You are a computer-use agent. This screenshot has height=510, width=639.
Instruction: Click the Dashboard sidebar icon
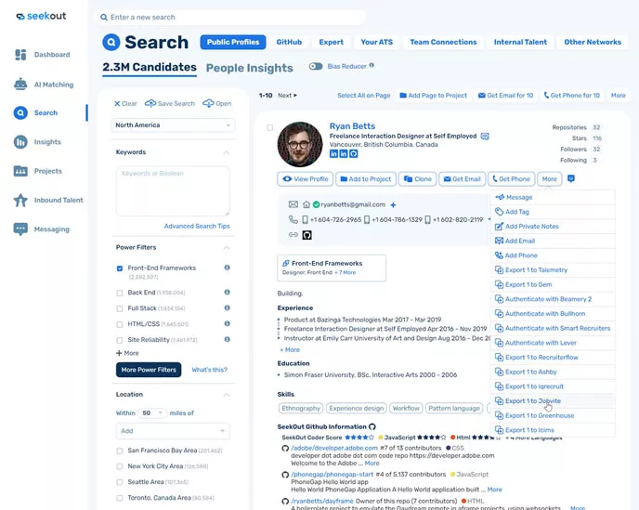click(20, 55)
